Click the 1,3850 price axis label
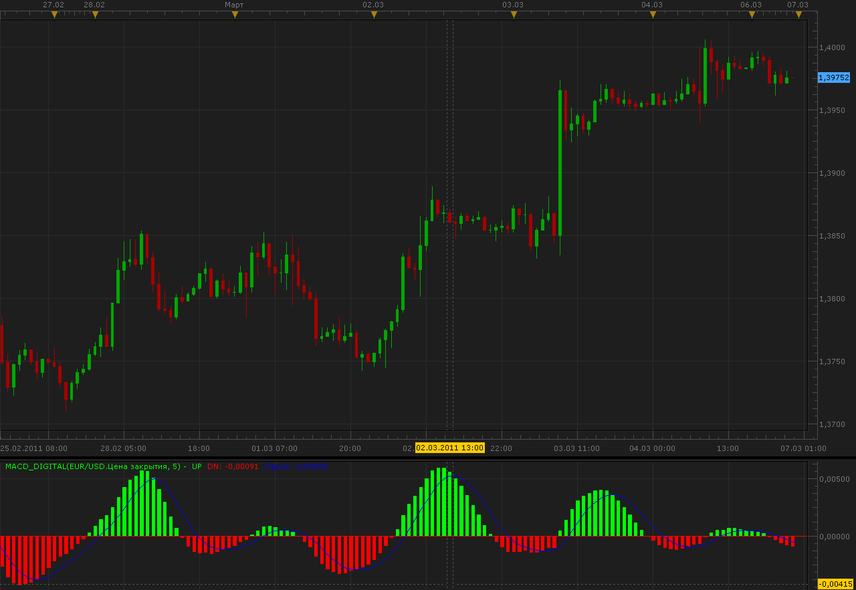This screenshot has width=856, height=590. point(833,236)
